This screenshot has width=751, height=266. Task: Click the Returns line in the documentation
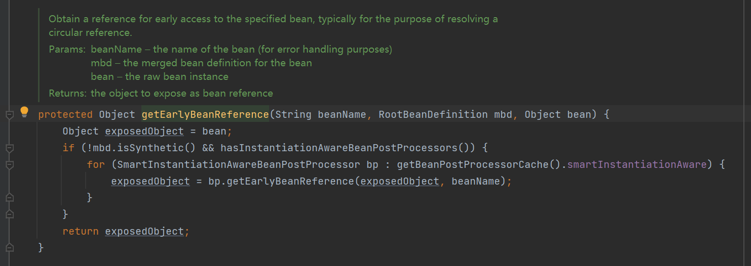point(161,93)
